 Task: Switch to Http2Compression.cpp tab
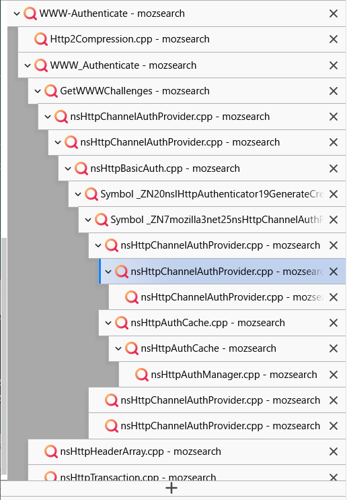pos(182,40)
